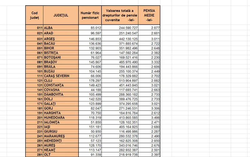Select the code 131 cell for CONSTANȚA
Viewport: 250px width, 157px height.
(x=34, y=85)
